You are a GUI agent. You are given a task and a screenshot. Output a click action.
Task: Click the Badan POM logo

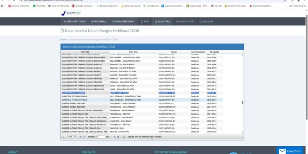71,13
